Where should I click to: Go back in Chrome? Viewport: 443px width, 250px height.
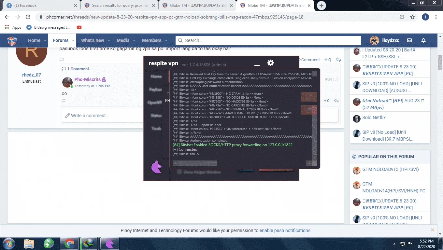point(7,17)
